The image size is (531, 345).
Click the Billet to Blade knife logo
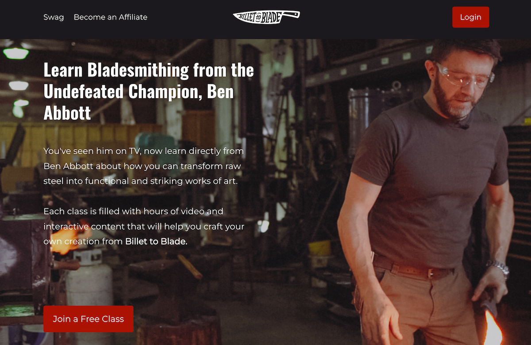click(x=266, y=17)
